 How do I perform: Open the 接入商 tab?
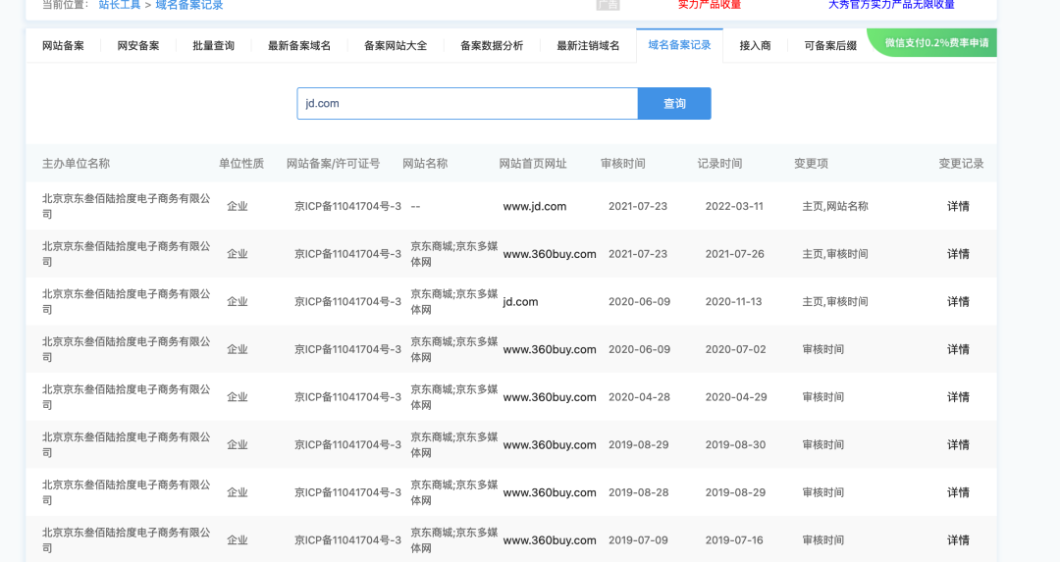(x=755, y=46)
